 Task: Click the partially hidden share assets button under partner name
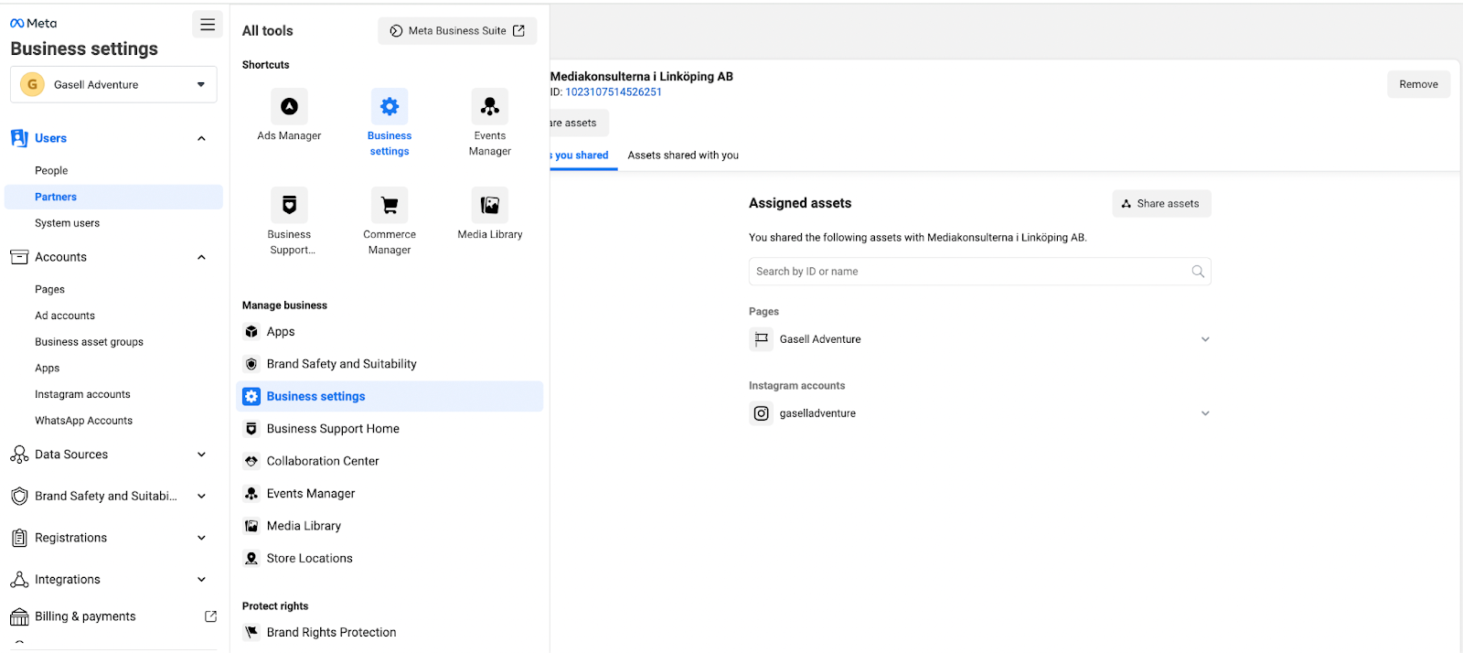[579, 123]
